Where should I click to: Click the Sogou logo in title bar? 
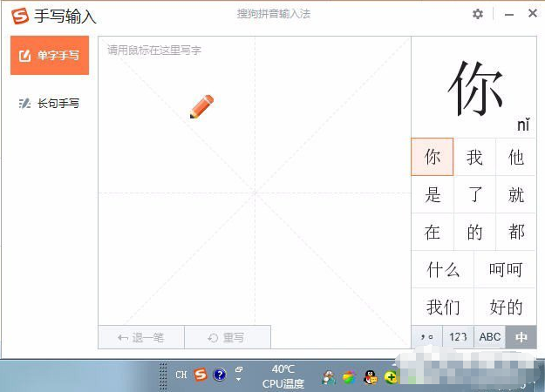[x=20, y=16]
